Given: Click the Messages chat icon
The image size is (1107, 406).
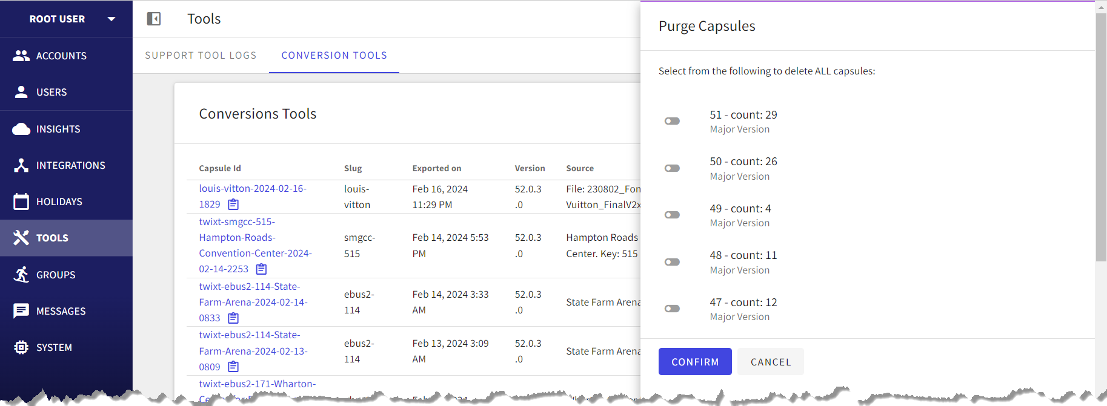Looking at the screenshot, I should pyautogui.click(x=21, y=311).
